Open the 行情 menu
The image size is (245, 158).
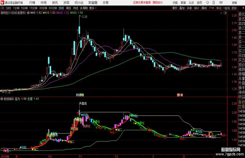pyautogui.click(x=32, y=3)
